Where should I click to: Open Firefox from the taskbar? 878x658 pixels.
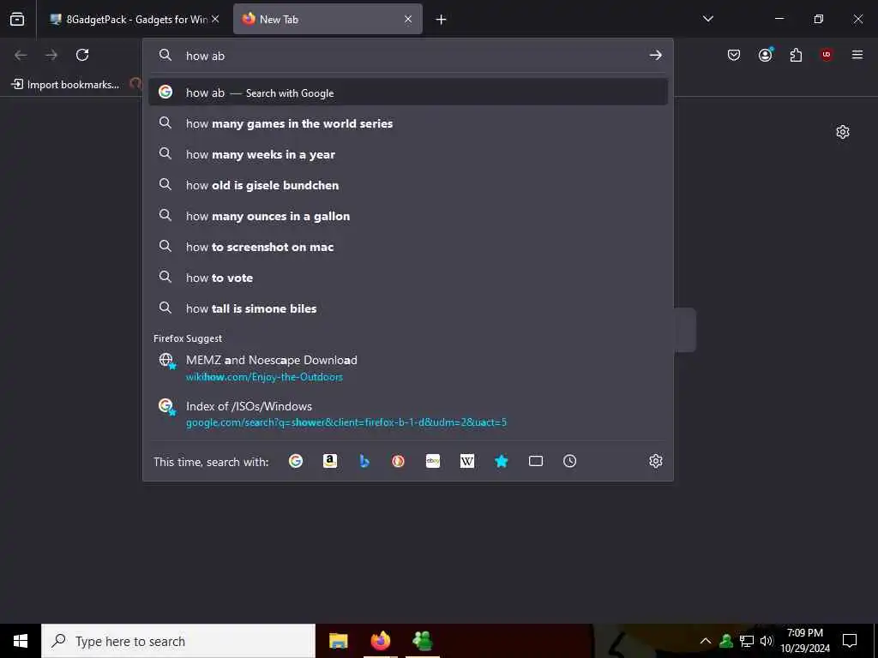pos(380,641)
